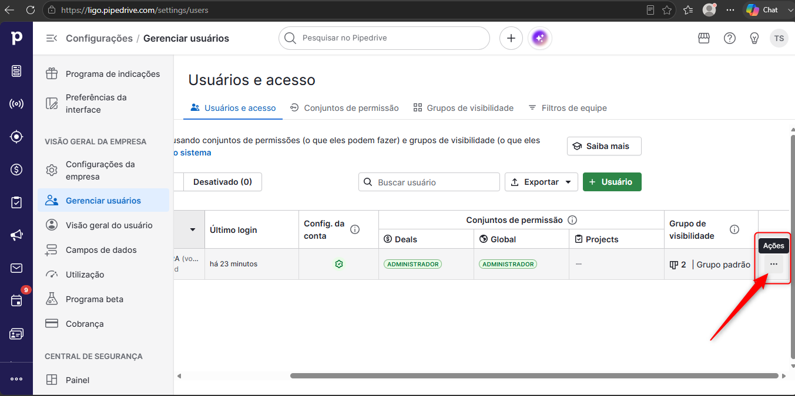The height and width of the screenshot is (396, 795).
Task: Click the sort arrow in name column
Action: click(x=193, y=229)
